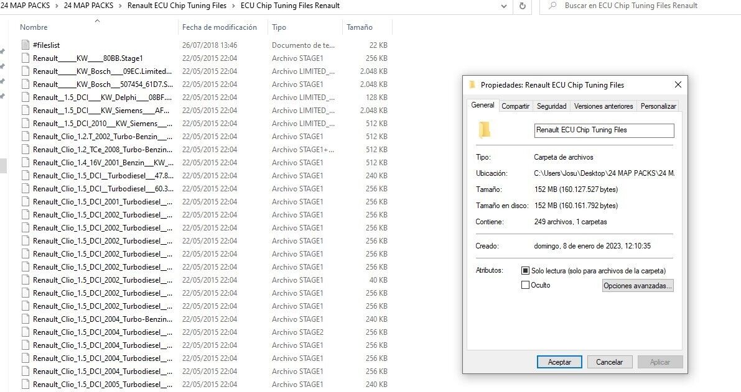The image size is (741, 392).
Task: Toggle the Solo lectura checkbox
Action: (x=525, y=271)
